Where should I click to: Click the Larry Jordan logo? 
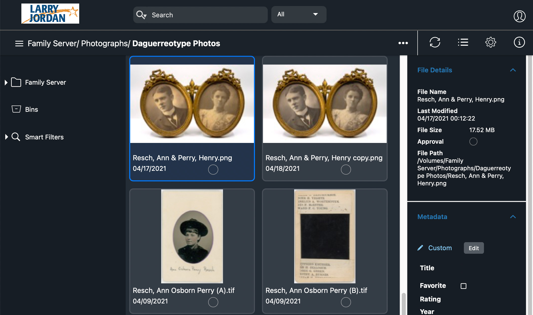coord(50,14)
